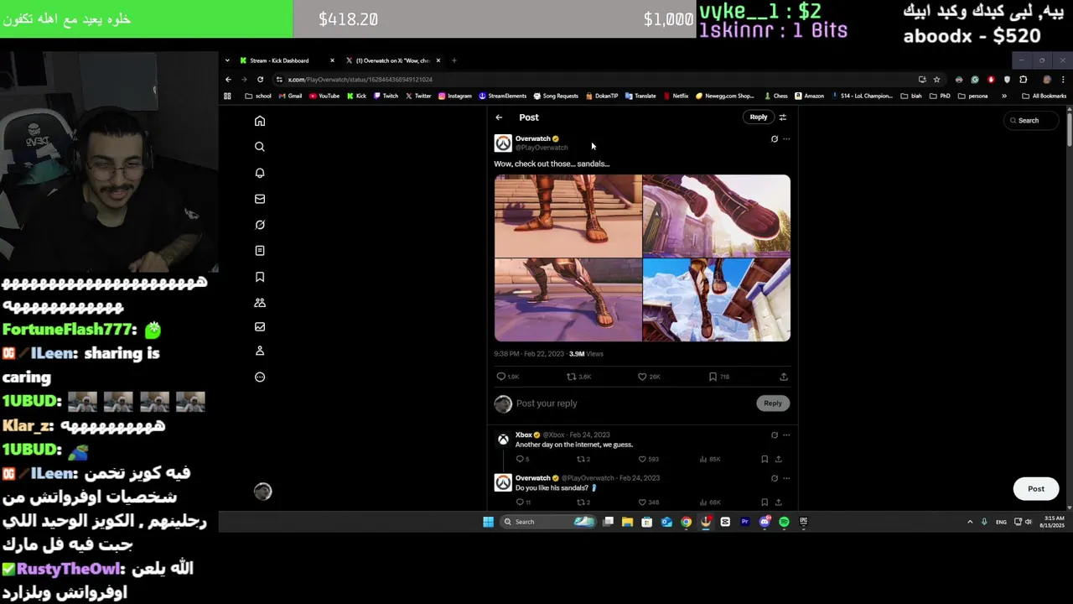Open More circle icon in X sidebar
This screenshot has width=1073, height=604.
coord(260,377)
